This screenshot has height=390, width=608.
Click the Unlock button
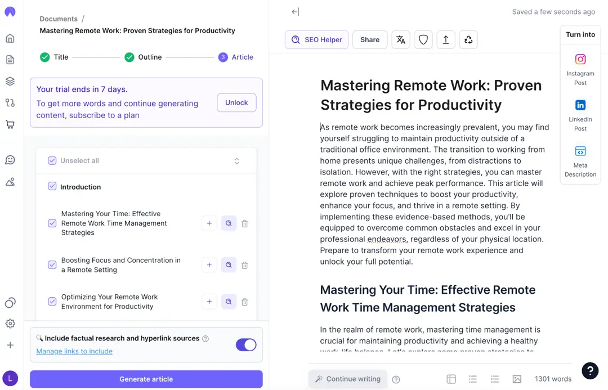click(236, 103)
